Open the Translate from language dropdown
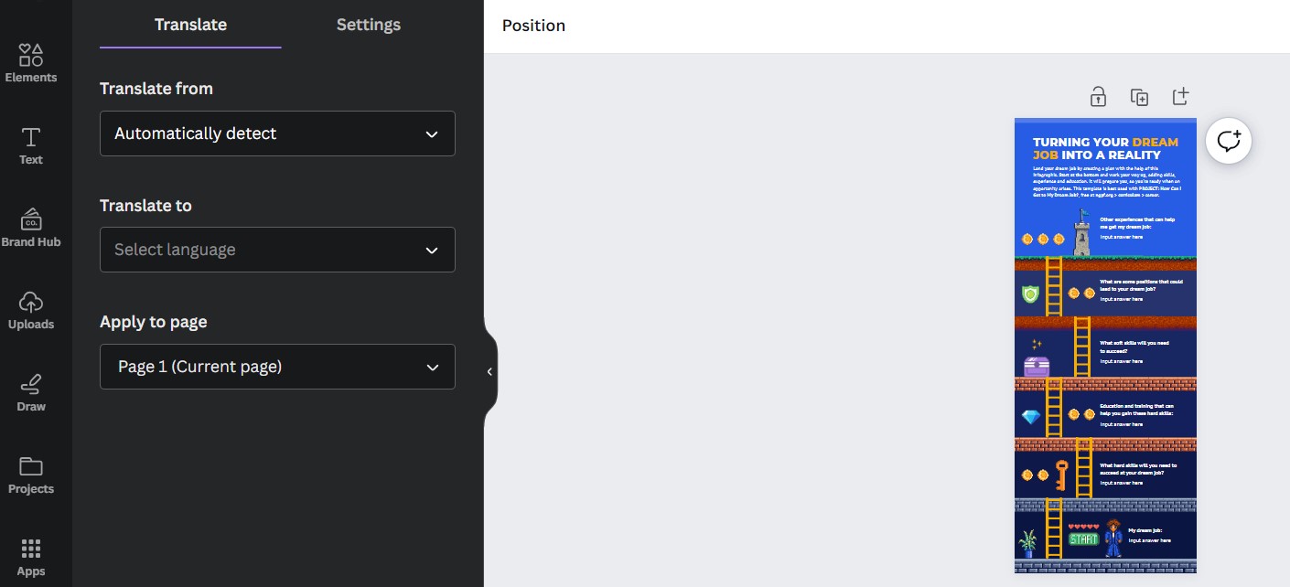The image size is (1290, 587). [x=277, y=133]
